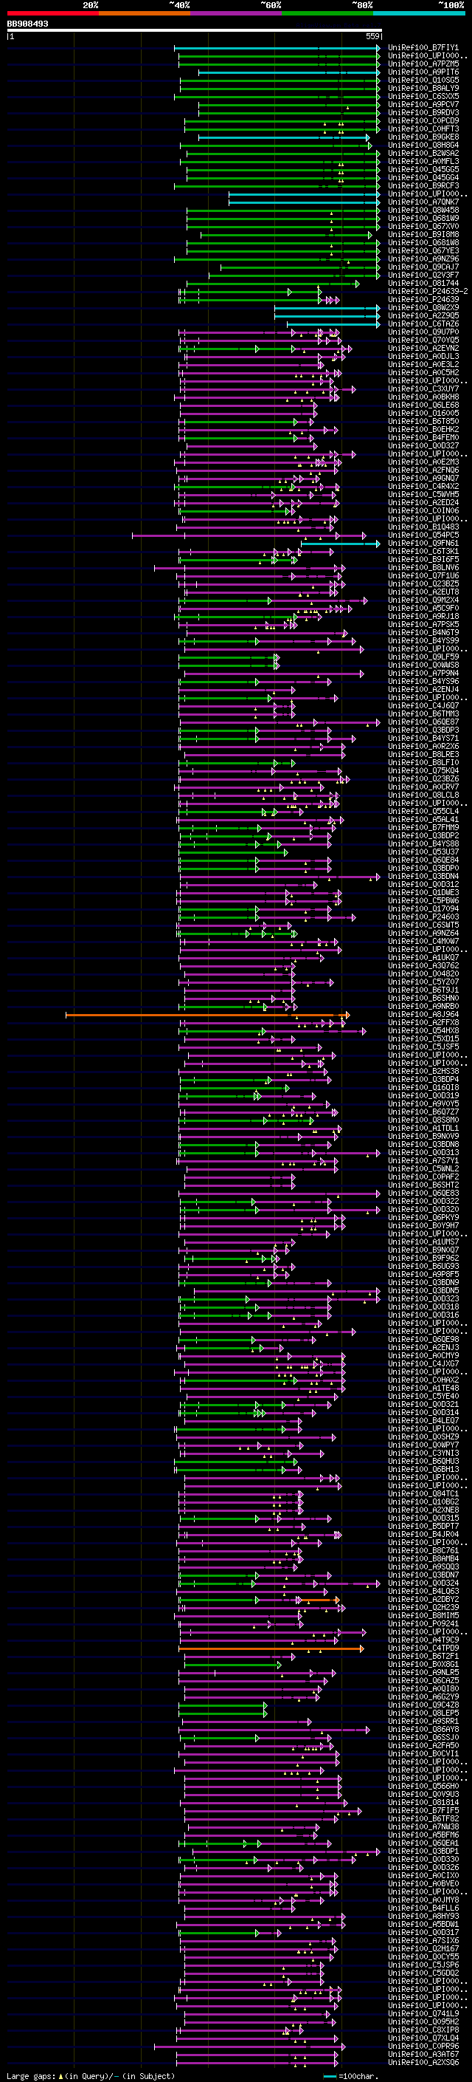Click hit label UniRef100_Q9LF59

[423, 657]
